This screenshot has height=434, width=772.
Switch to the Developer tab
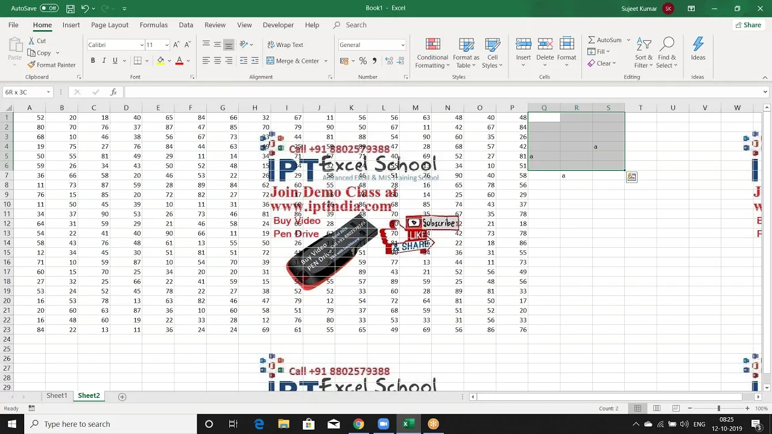[278, 25]
